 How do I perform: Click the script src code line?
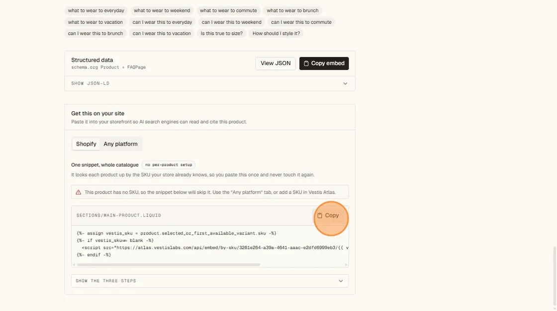coord(215,247)
